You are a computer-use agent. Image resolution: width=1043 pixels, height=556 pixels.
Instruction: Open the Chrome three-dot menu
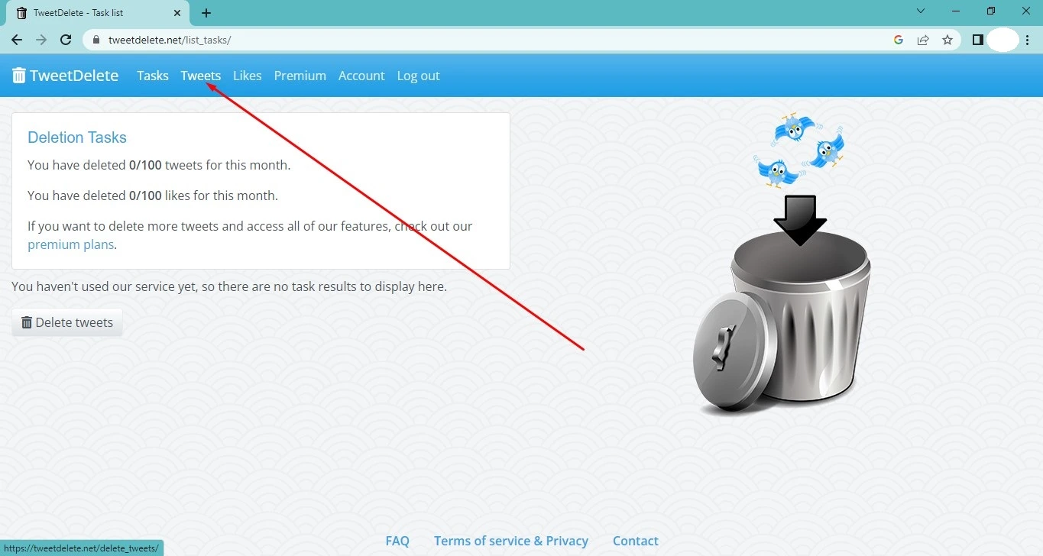1028,40
